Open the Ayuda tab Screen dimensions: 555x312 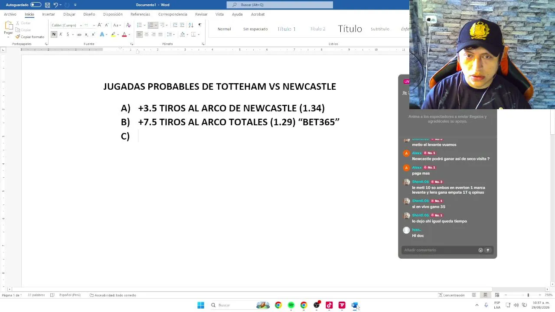click(237, 14)
